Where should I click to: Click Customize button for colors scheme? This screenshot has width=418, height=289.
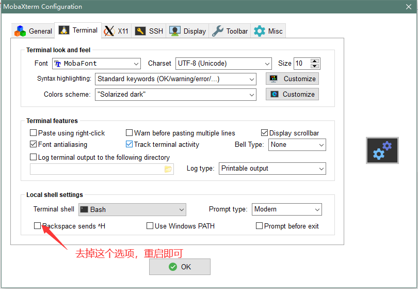click(x=292, y=94)
